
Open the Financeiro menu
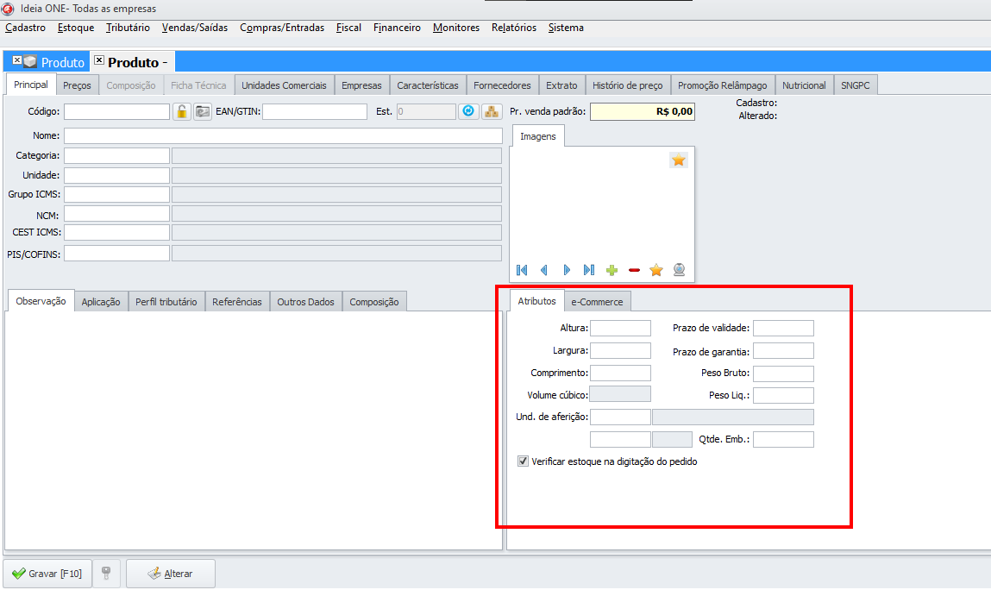click(397, 28)
